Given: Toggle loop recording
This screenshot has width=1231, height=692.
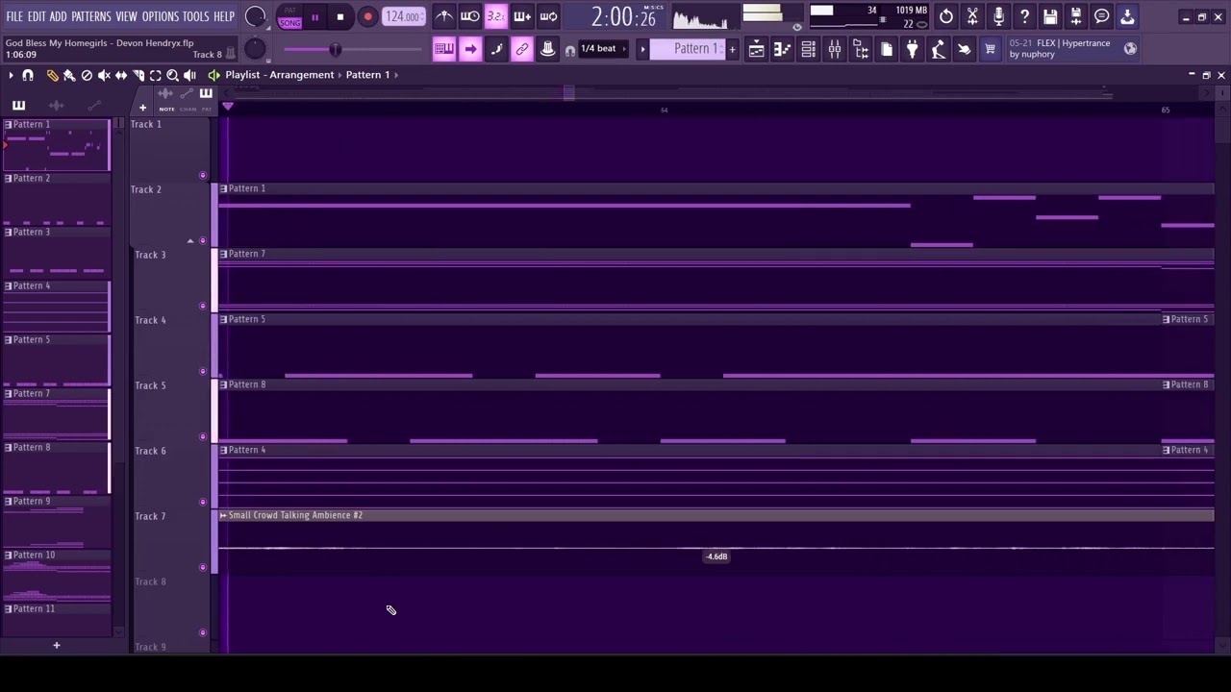Looking at the screenshot, I should tap(547, 16).
